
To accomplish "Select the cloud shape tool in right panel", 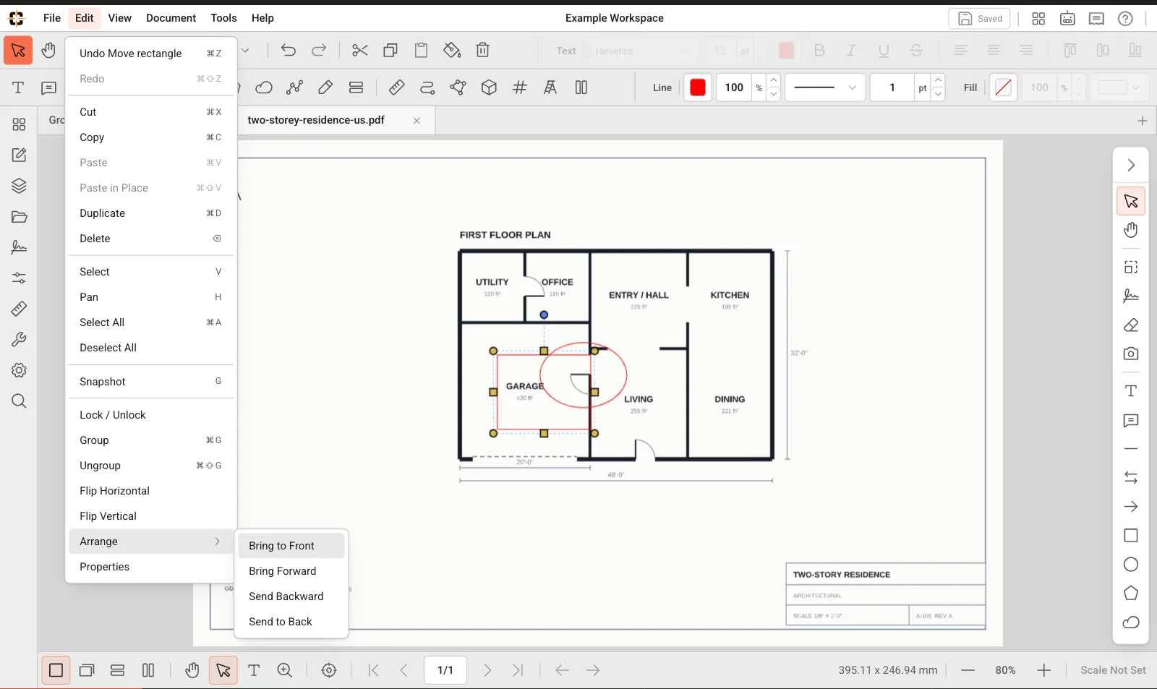I will coord(1131,622).
